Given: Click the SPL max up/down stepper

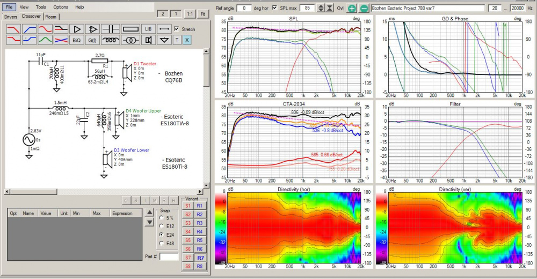Looking at the screenshot, I should point(321,8).
